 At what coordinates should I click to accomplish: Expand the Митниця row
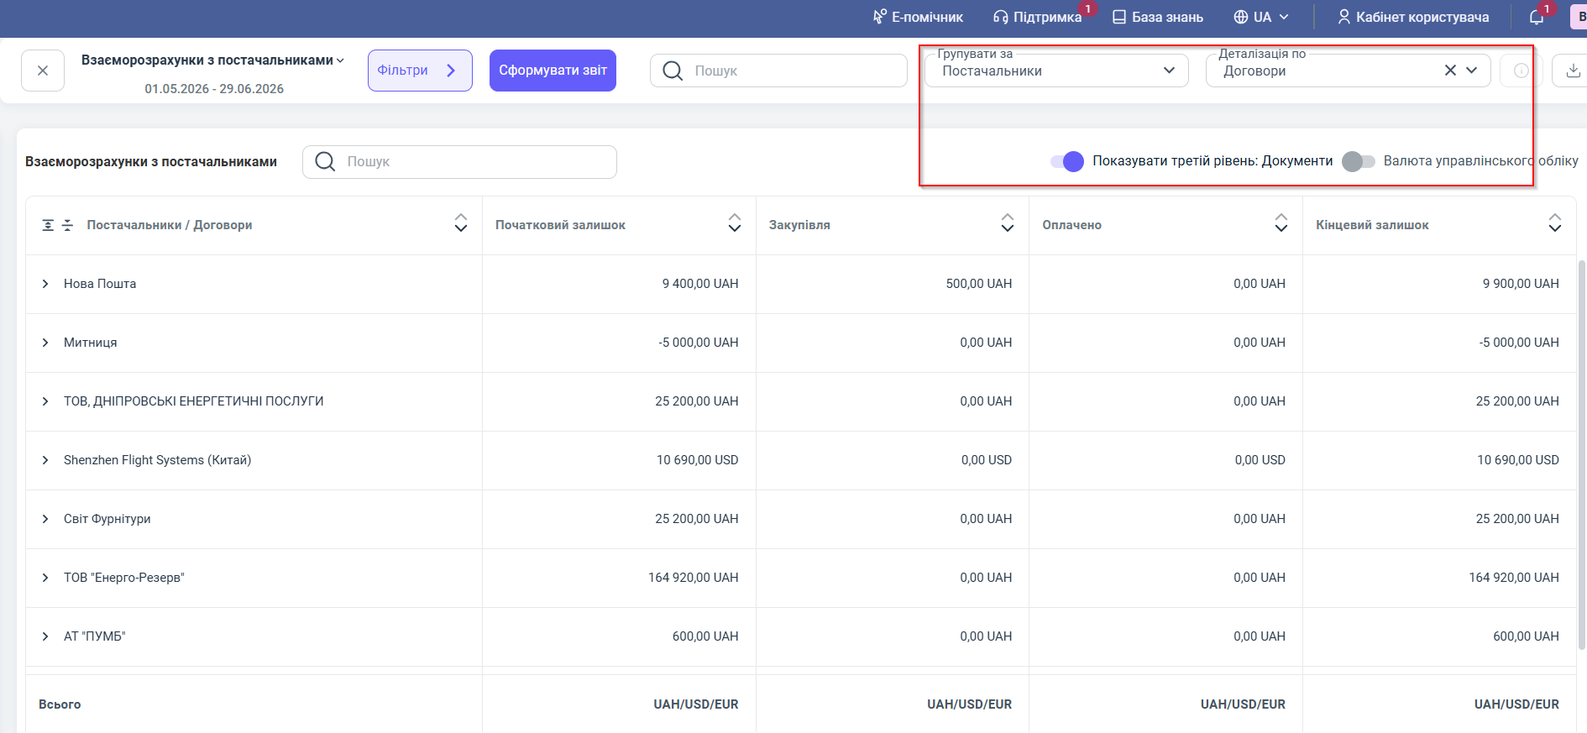tap(45, 343)
